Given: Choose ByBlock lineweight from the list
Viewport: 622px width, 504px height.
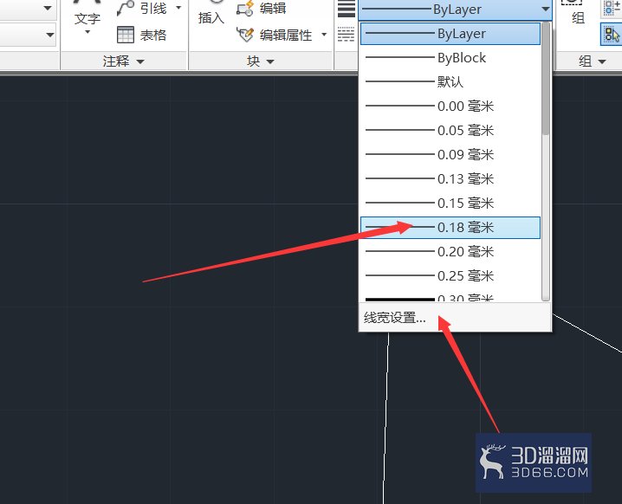Looking at the screenshot, I should pos(450,58).
